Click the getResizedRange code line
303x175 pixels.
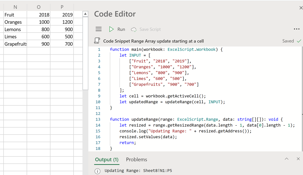click(x=207, y=125)
